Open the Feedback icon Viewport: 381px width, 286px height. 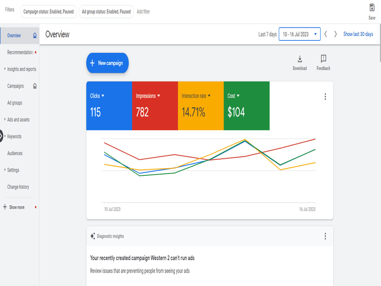323,59
